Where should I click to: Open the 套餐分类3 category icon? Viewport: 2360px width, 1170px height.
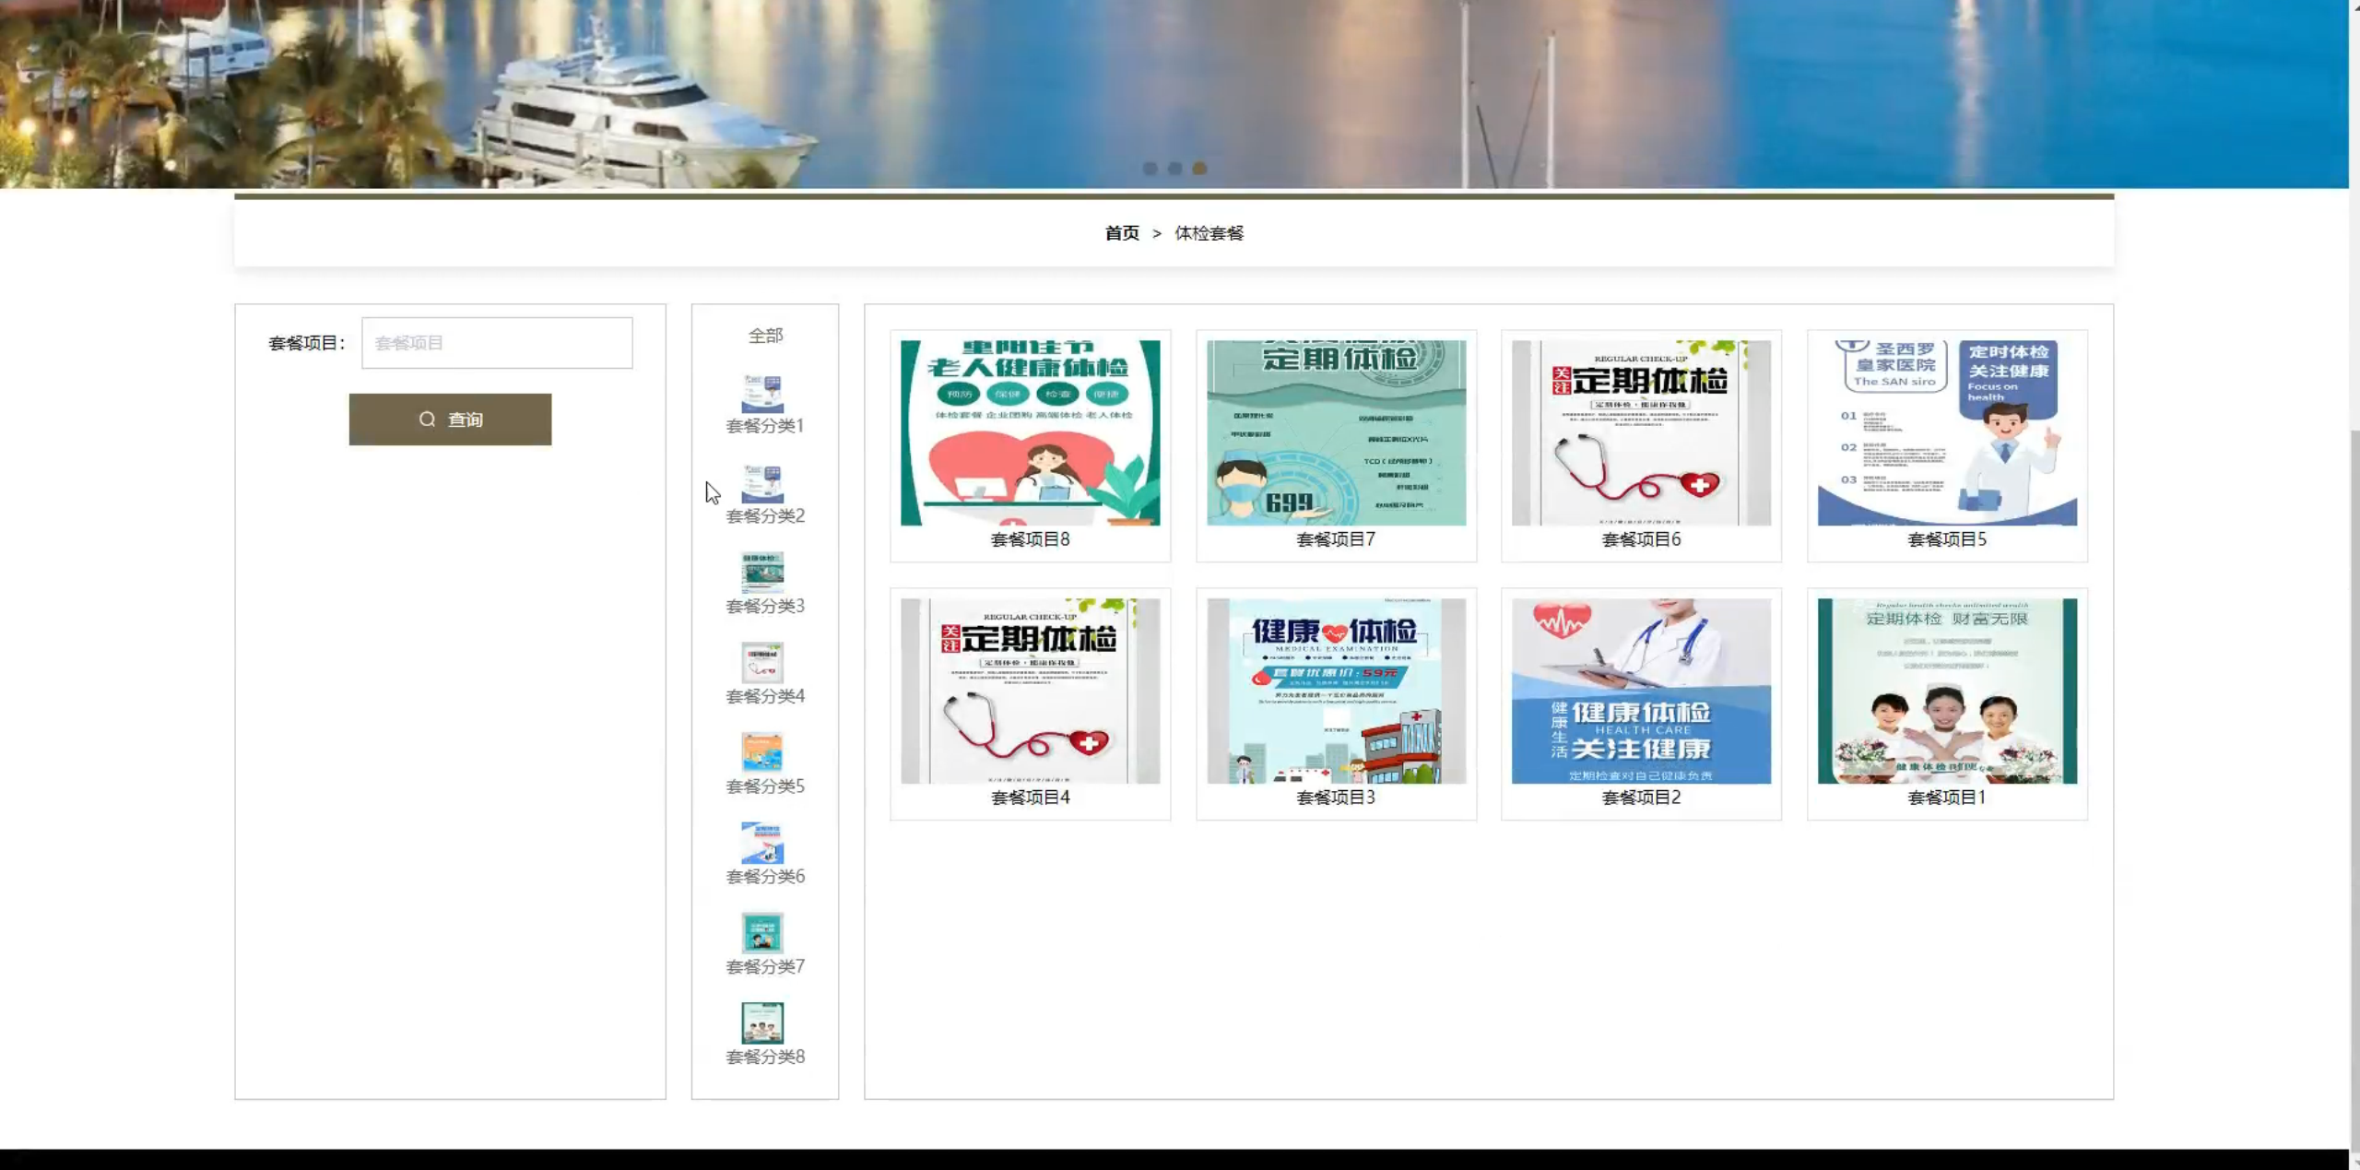click(x=762, y=573)
